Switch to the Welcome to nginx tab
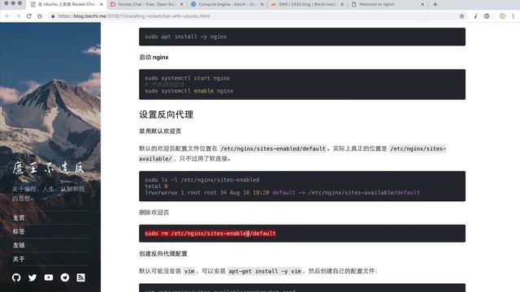This screenshot has height=292, width=520. click(388, 4)
